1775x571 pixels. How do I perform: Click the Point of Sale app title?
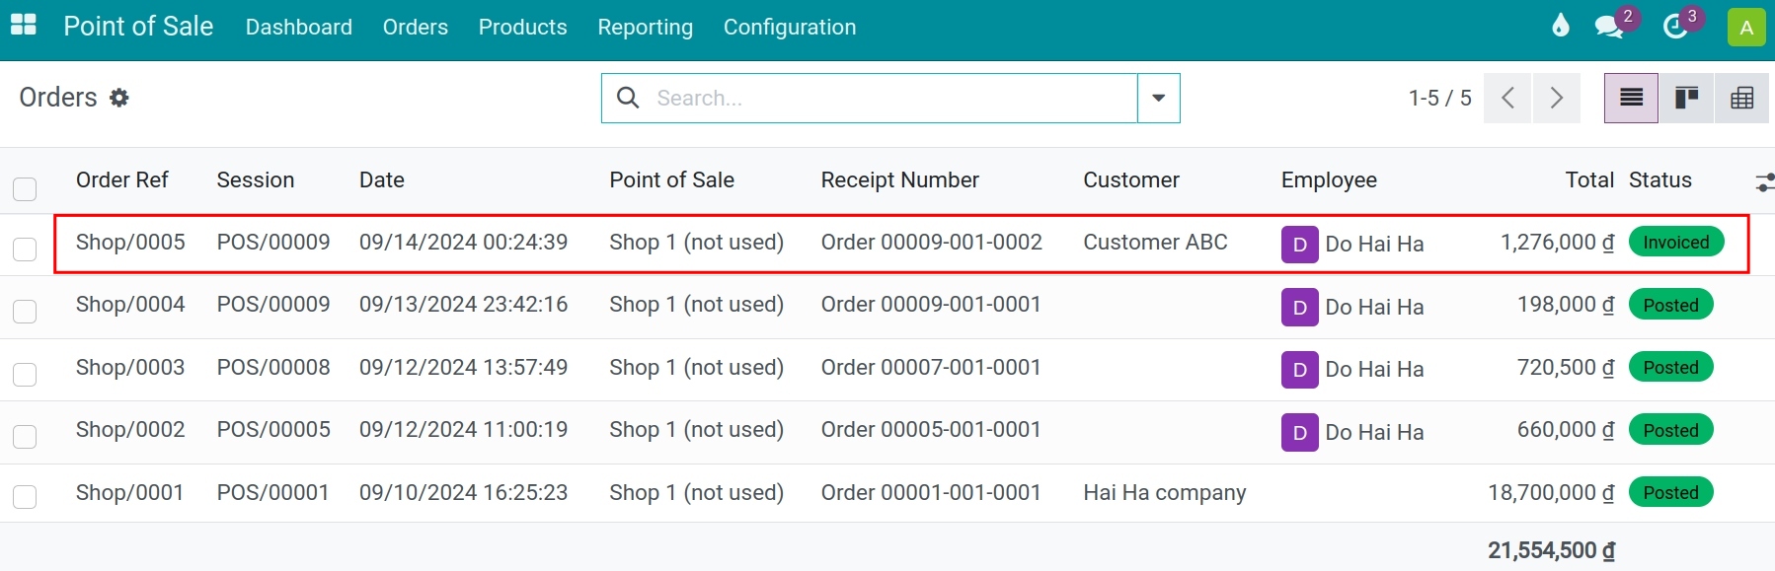pos(138,27)
